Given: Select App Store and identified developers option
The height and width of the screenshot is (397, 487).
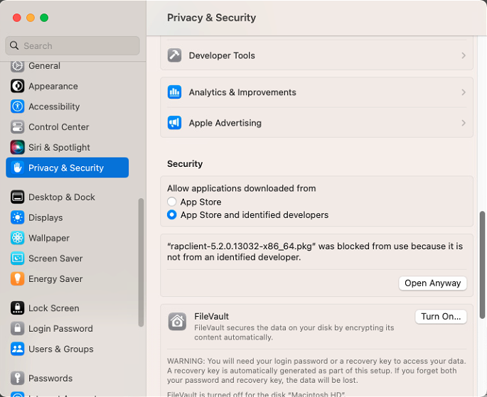Looking at the screenshot, I should (172, 214).
